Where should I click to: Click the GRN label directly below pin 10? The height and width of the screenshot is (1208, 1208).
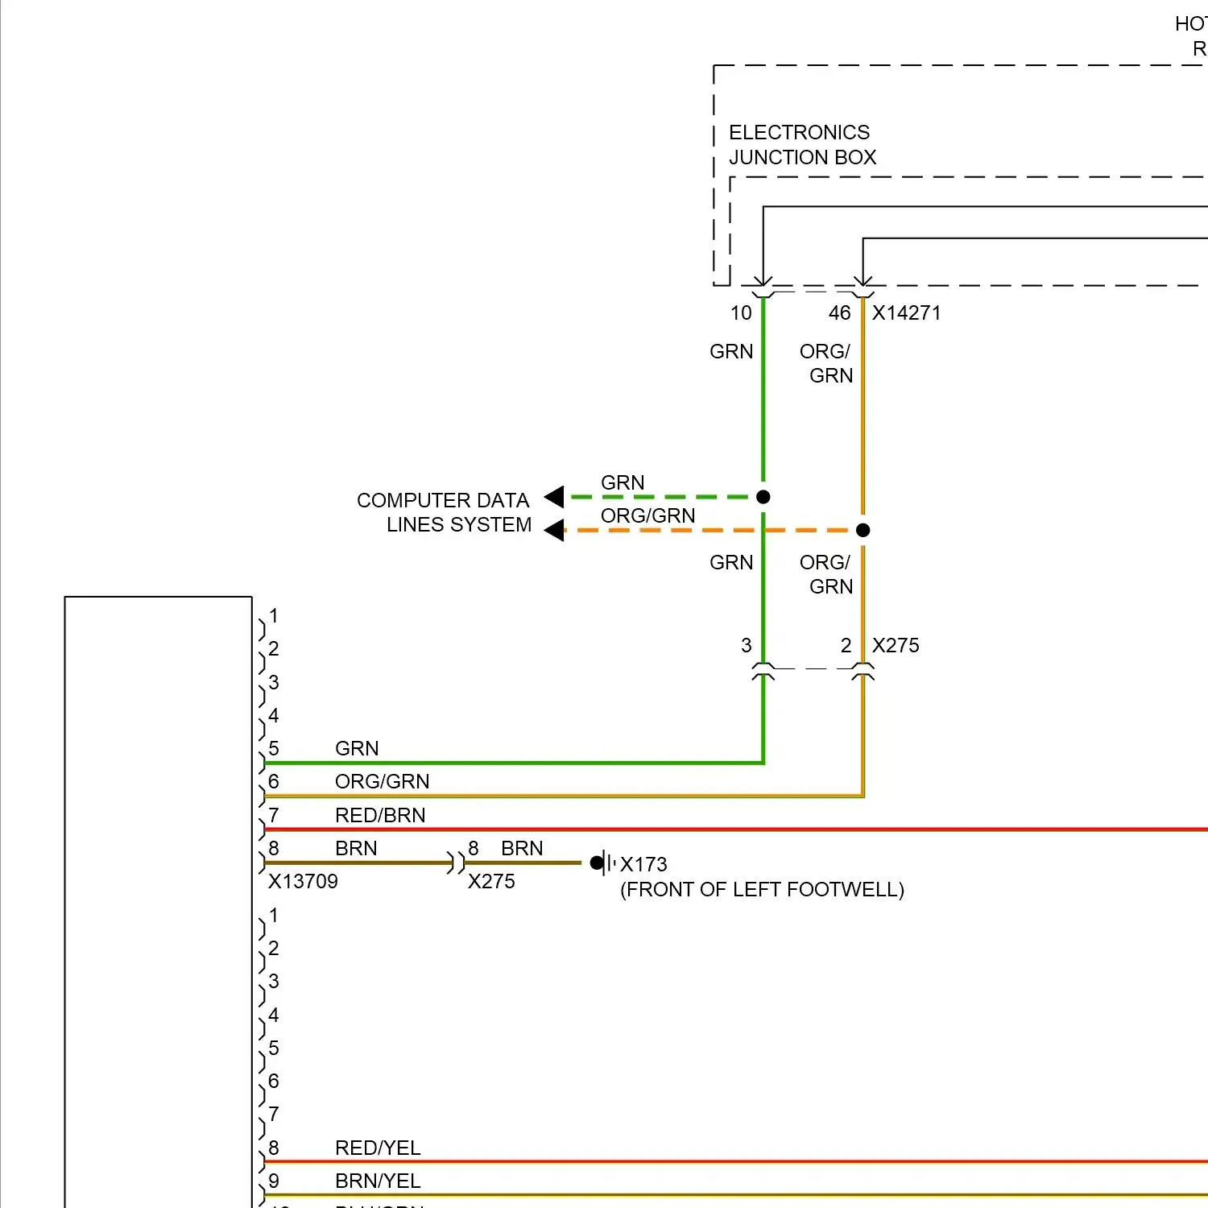(731, 352)
